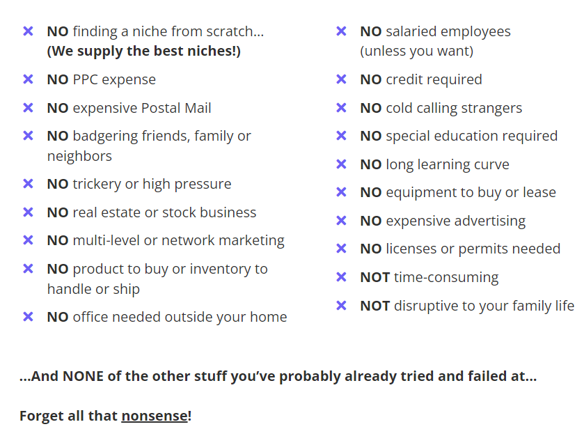Click 'NO special education required' text
This screenshot has width=584, height=429.
[x=459, y=136]
